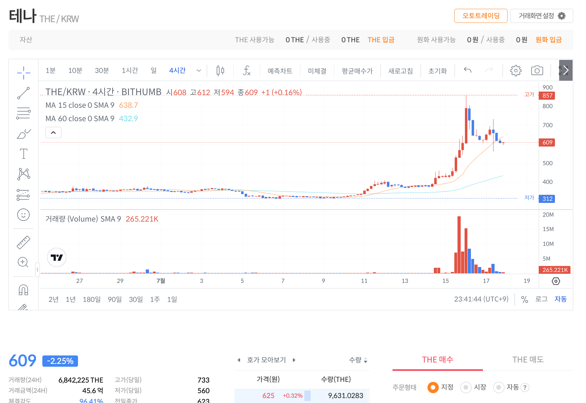Screen dimensions: 586x403
Task: Show next 호가 모아보기 option arrow
Action: [x=294, y=360]
